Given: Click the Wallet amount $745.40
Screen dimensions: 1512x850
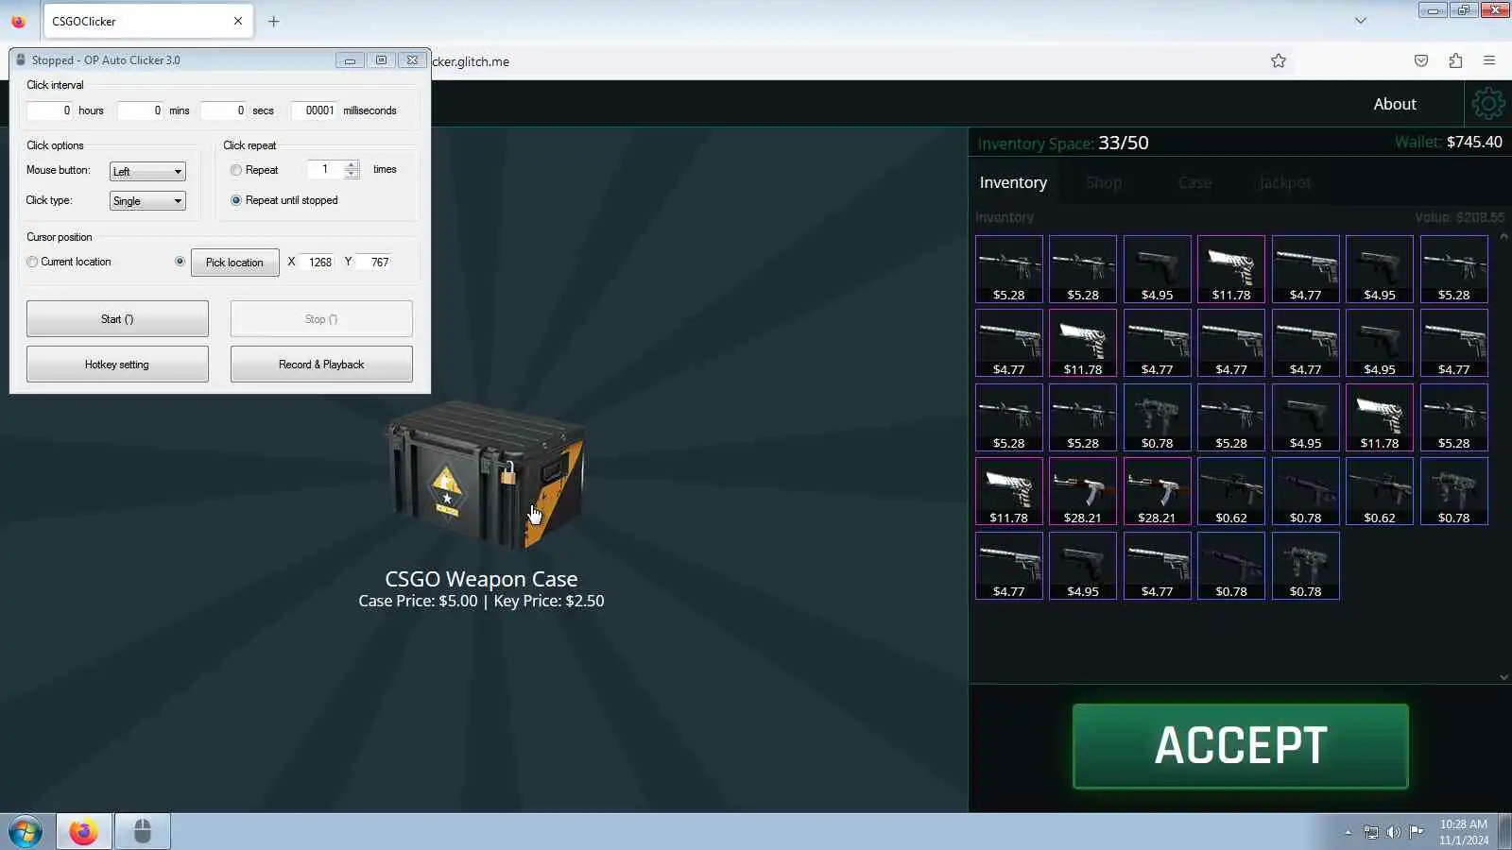Looking at the screenshot, I should coord(1474,142).
